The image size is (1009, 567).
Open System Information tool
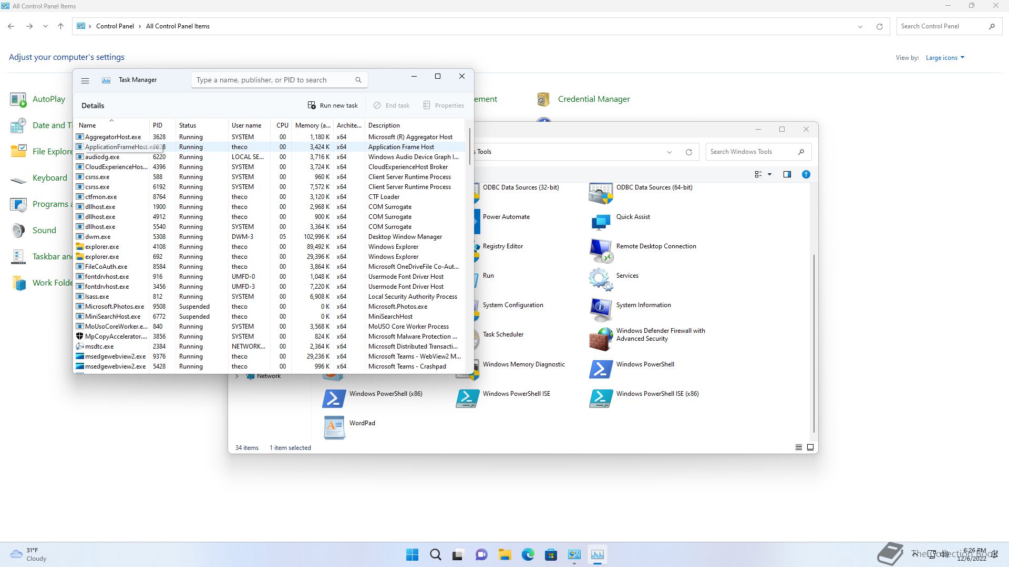[630, 310]
